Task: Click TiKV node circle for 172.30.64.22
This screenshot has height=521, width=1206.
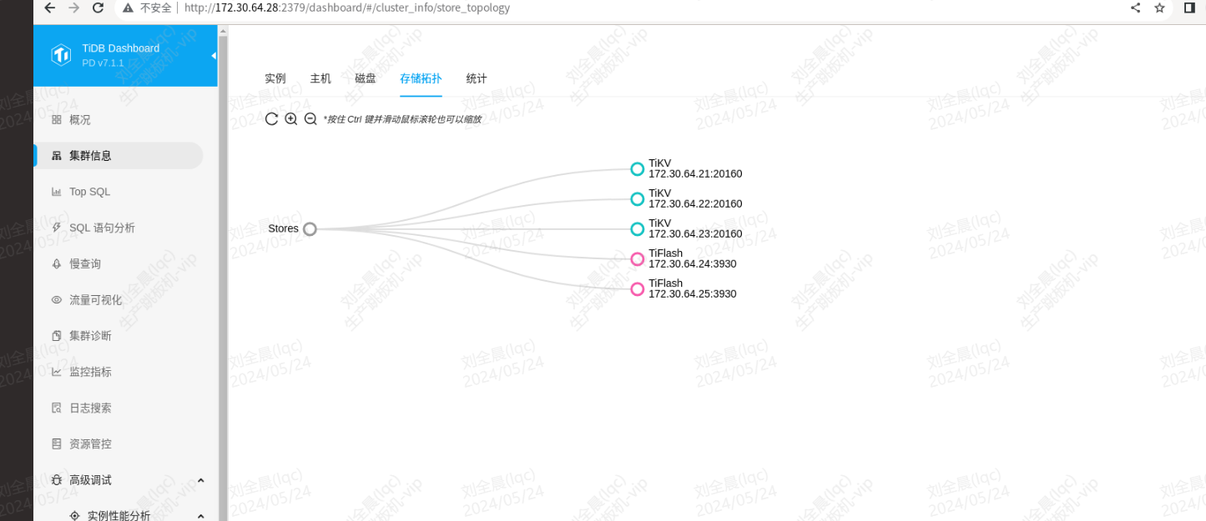Action: coord(638,199)
